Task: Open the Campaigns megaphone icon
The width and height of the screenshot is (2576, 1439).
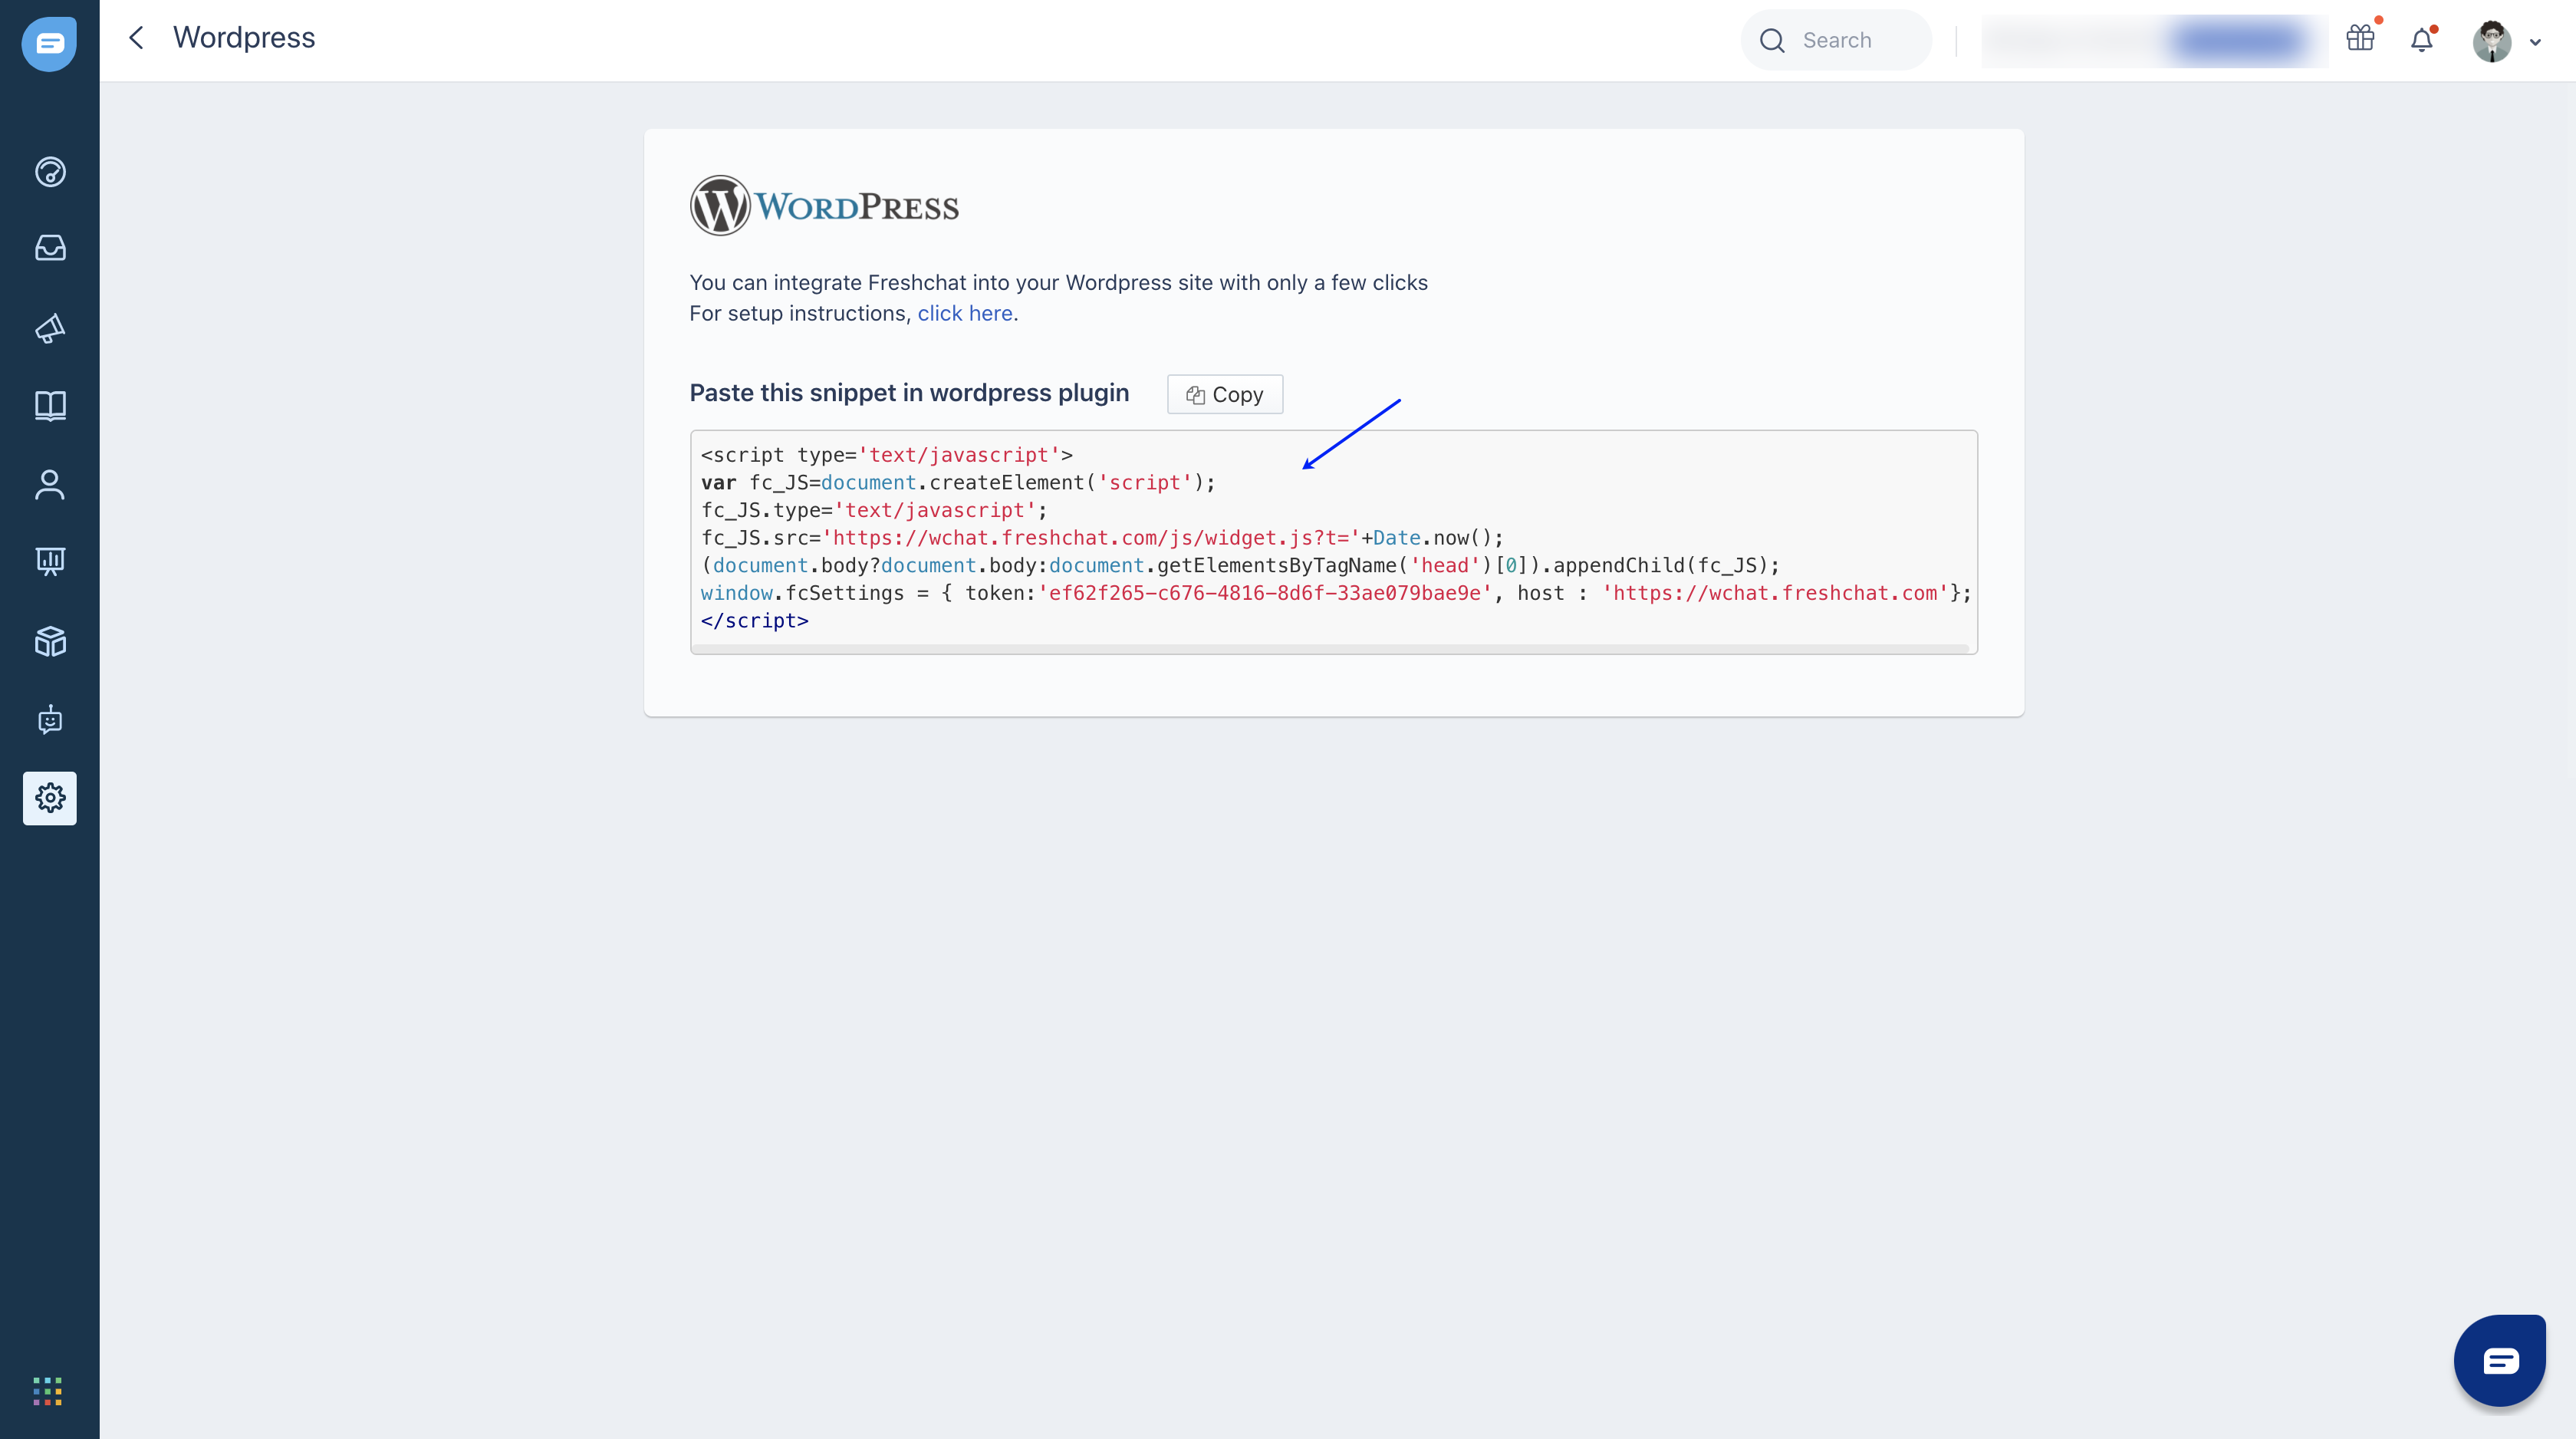Action: pyautogui.click(x=50, y=328)
